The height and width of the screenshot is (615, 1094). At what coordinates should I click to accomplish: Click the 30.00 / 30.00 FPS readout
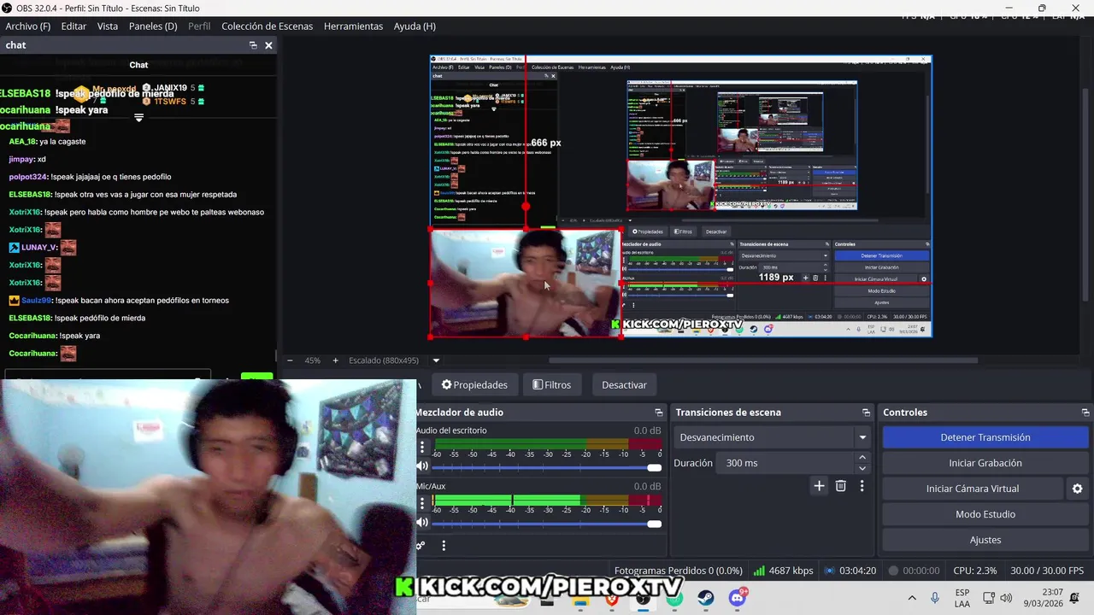pos(1047,571)
